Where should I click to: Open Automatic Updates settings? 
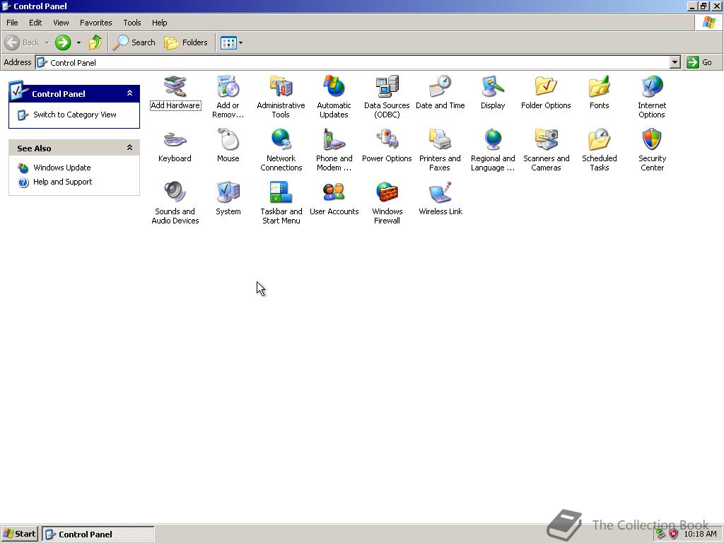pyautogui.click(x=334, y=97)
